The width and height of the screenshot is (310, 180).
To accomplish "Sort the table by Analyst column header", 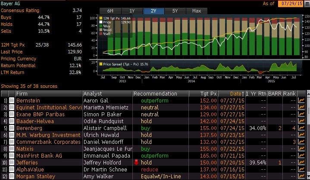I will 107,93.
